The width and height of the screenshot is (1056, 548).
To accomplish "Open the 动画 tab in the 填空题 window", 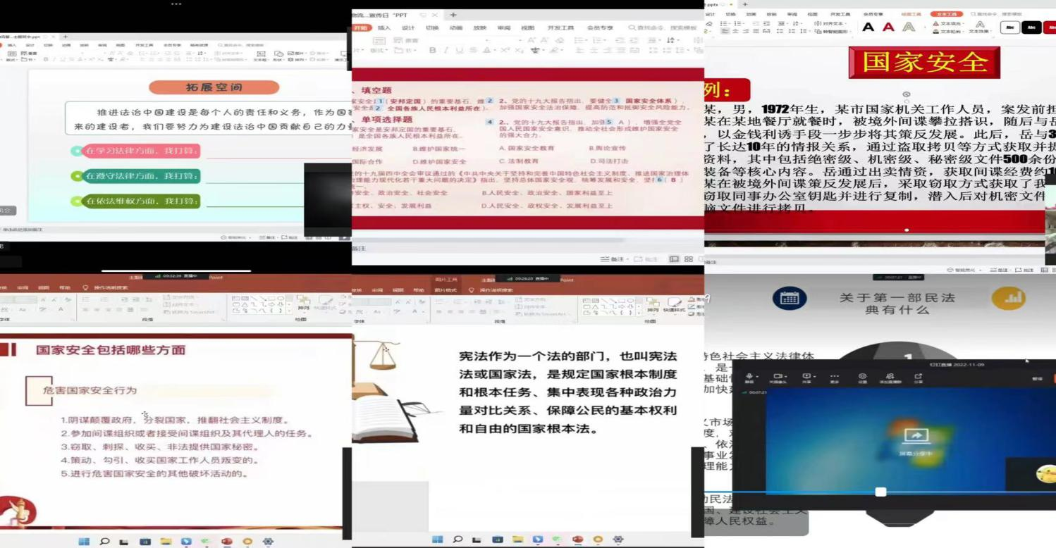I will (x=456, y=27).
